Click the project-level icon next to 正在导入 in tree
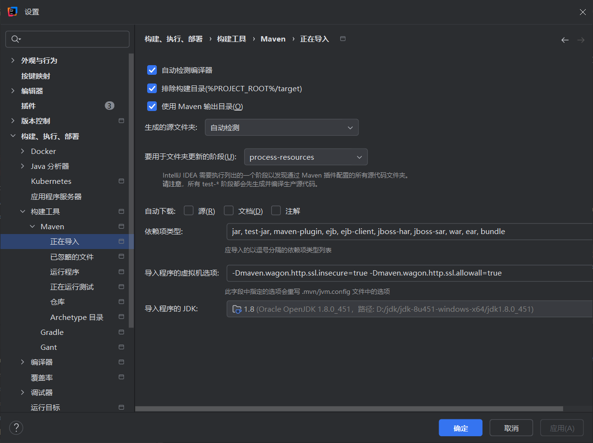Image resolution: width=593 pixels, height=443 pixels. [122, 241]
